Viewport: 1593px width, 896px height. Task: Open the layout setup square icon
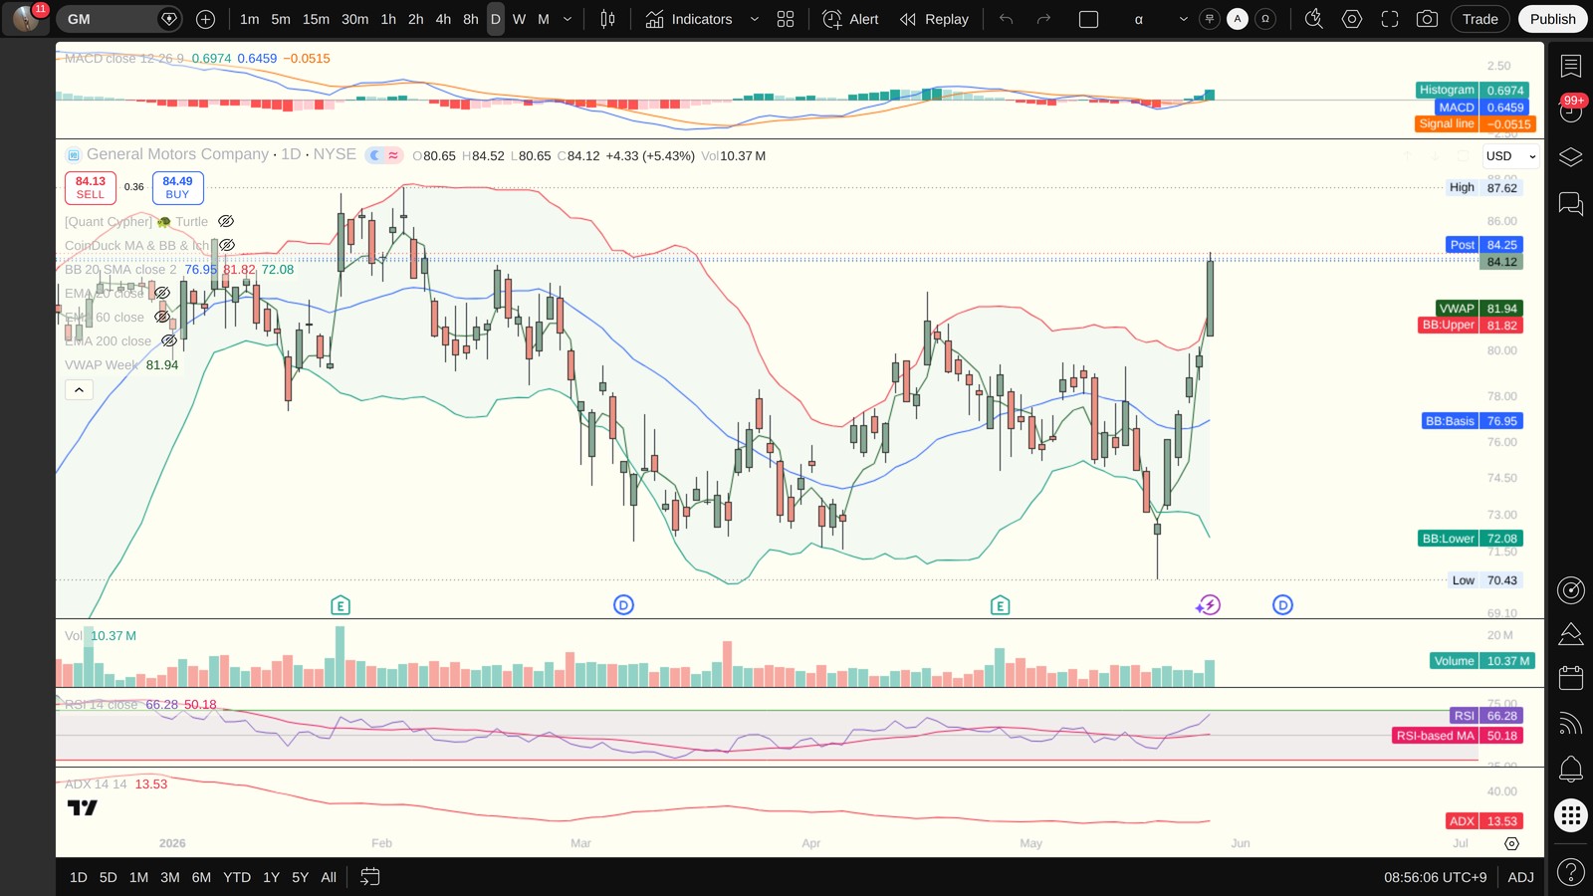[1088, 19]
